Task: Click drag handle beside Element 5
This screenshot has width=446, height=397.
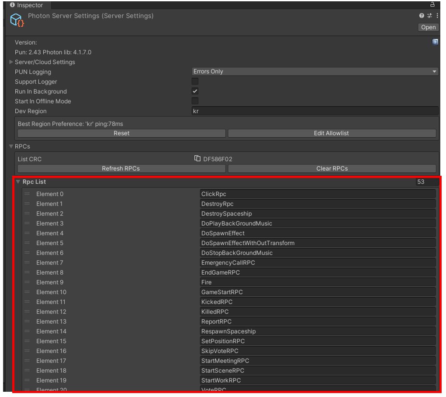Action: [27, 243]
